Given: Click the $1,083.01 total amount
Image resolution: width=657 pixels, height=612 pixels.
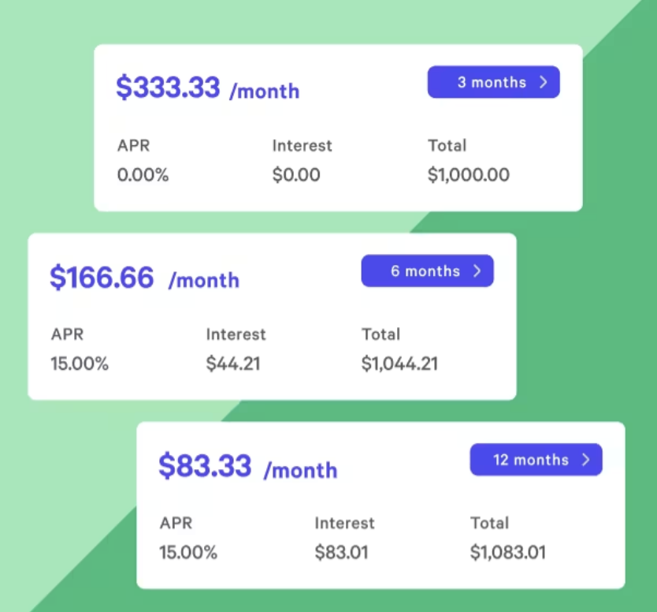Looking at the screenshot, I should click(508, 552).
